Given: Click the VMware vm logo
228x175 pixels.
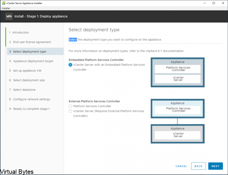Looking at the screenshot, I should [9, 16].
